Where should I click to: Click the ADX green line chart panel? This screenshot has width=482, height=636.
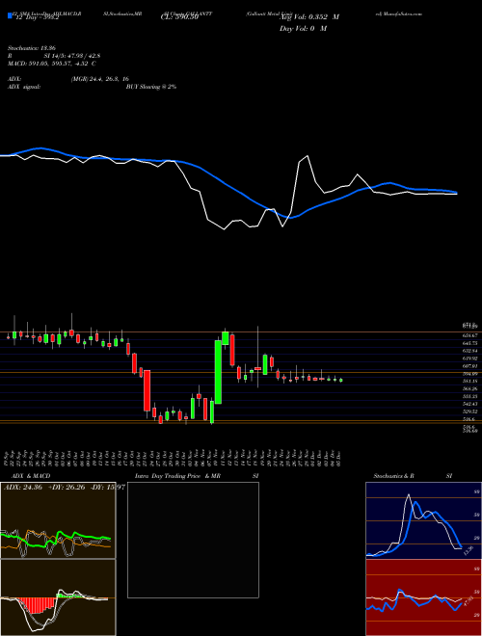[58, 520]
